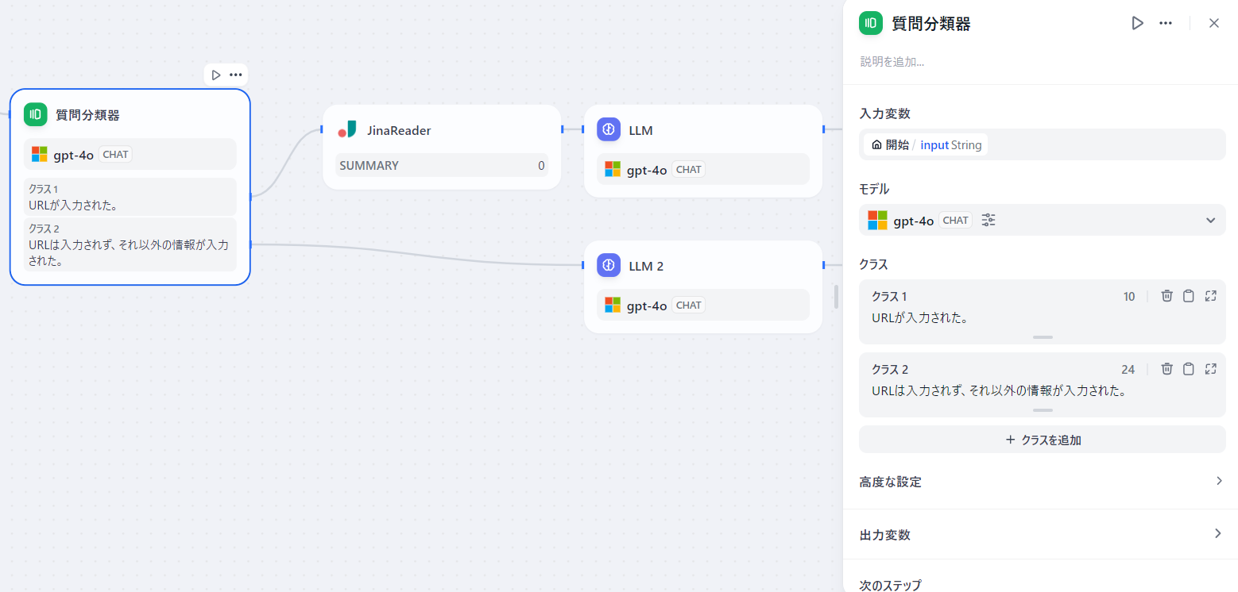
Task: Open the panel's three-dot more options menu
Action: point(1166,23)
